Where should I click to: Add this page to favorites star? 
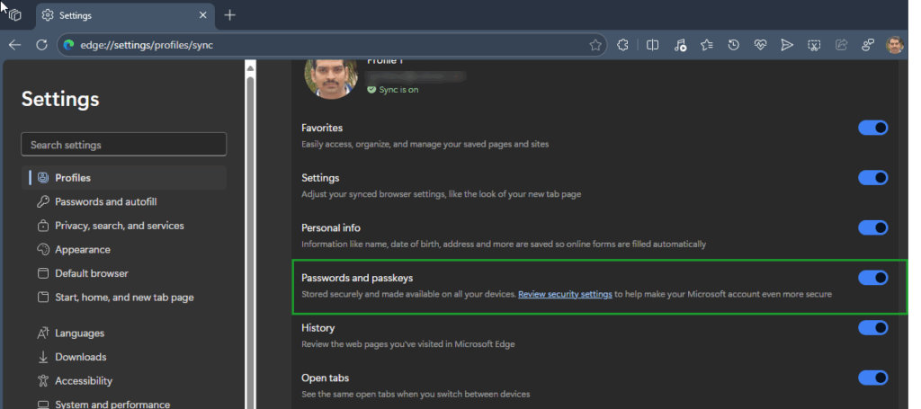coord(595,45)
